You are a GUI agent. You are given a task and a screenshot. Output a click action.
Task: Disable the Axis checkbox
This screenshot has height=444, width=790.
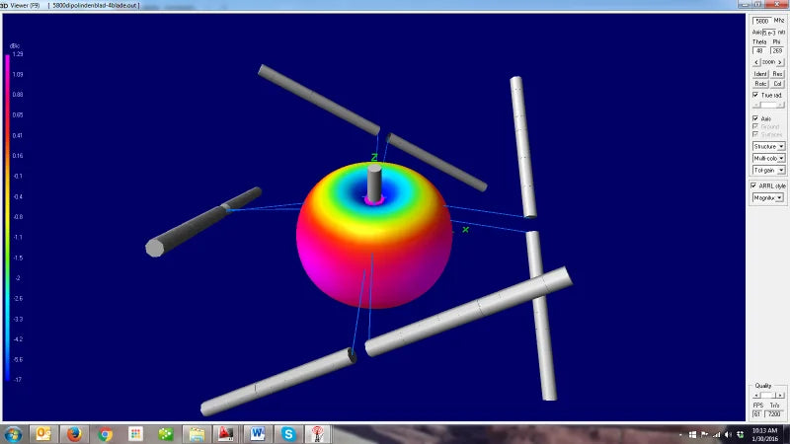click(755, 118)
